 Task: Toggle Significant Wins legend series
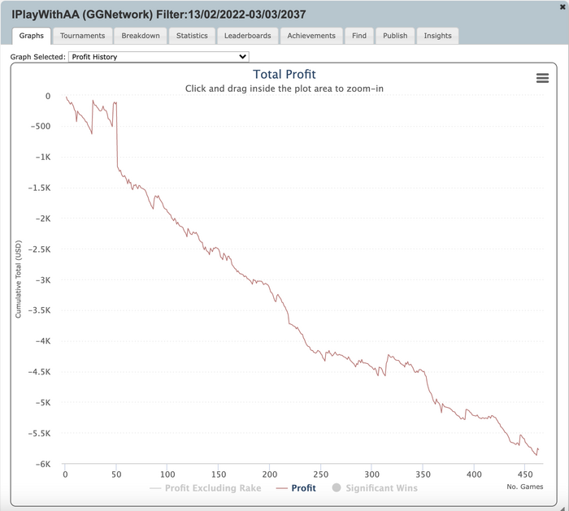click(x=375, y=488)
